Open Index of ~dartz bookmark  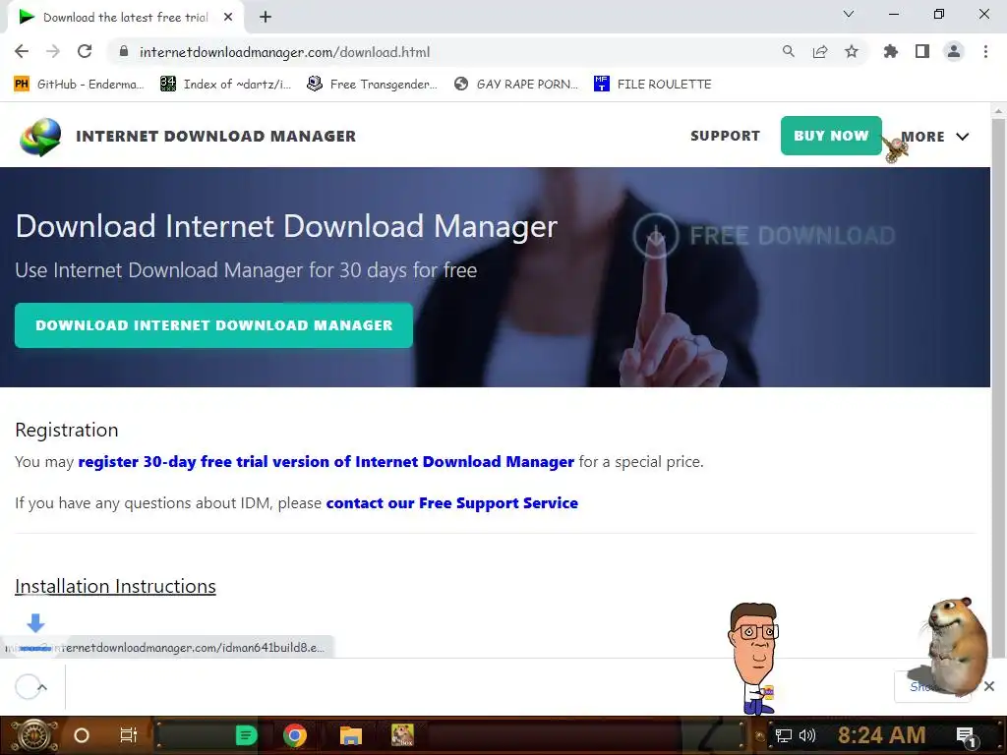tap(225, 85)
